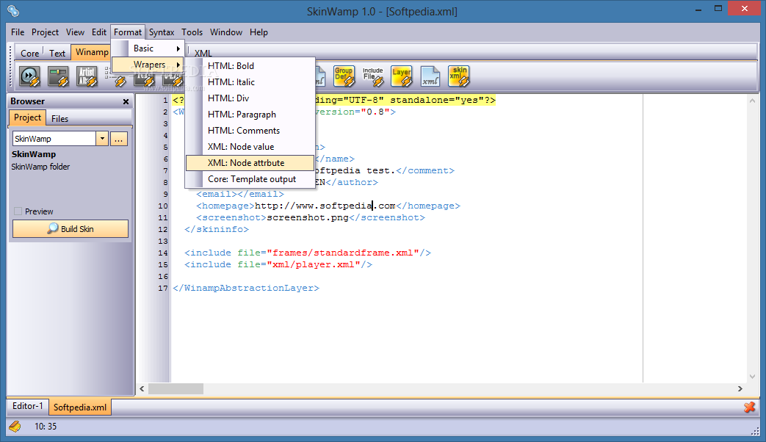Select the Winamp toolbar tab
This screenshot has width=766, height=442.
(91, 52)
